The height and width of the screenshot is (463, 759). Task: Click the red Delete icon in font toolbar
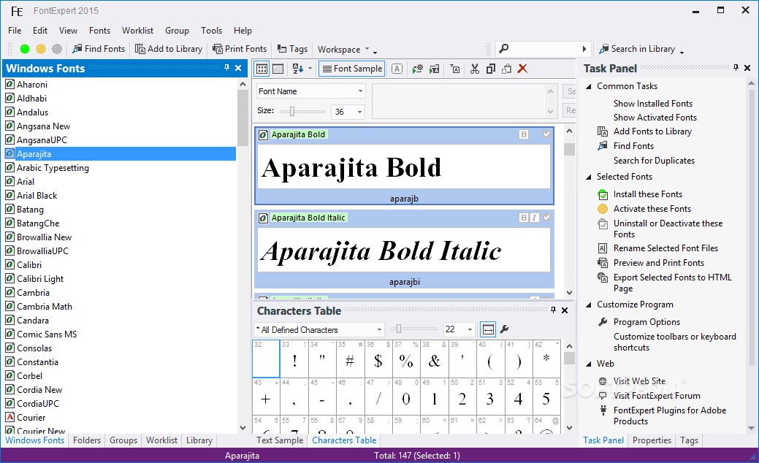click(x=522, y=69)
